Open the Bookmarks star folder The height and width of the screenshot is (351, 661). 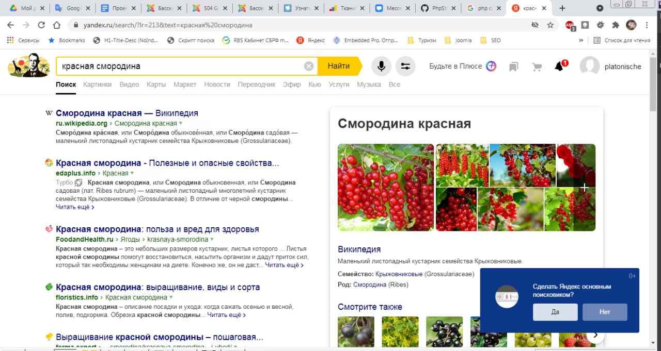[x=67, y=40]
